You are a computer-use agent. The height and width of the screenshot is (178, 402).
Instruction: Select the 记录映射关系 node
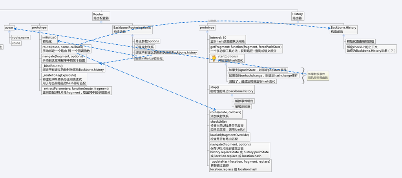click(x=145, y=47)
